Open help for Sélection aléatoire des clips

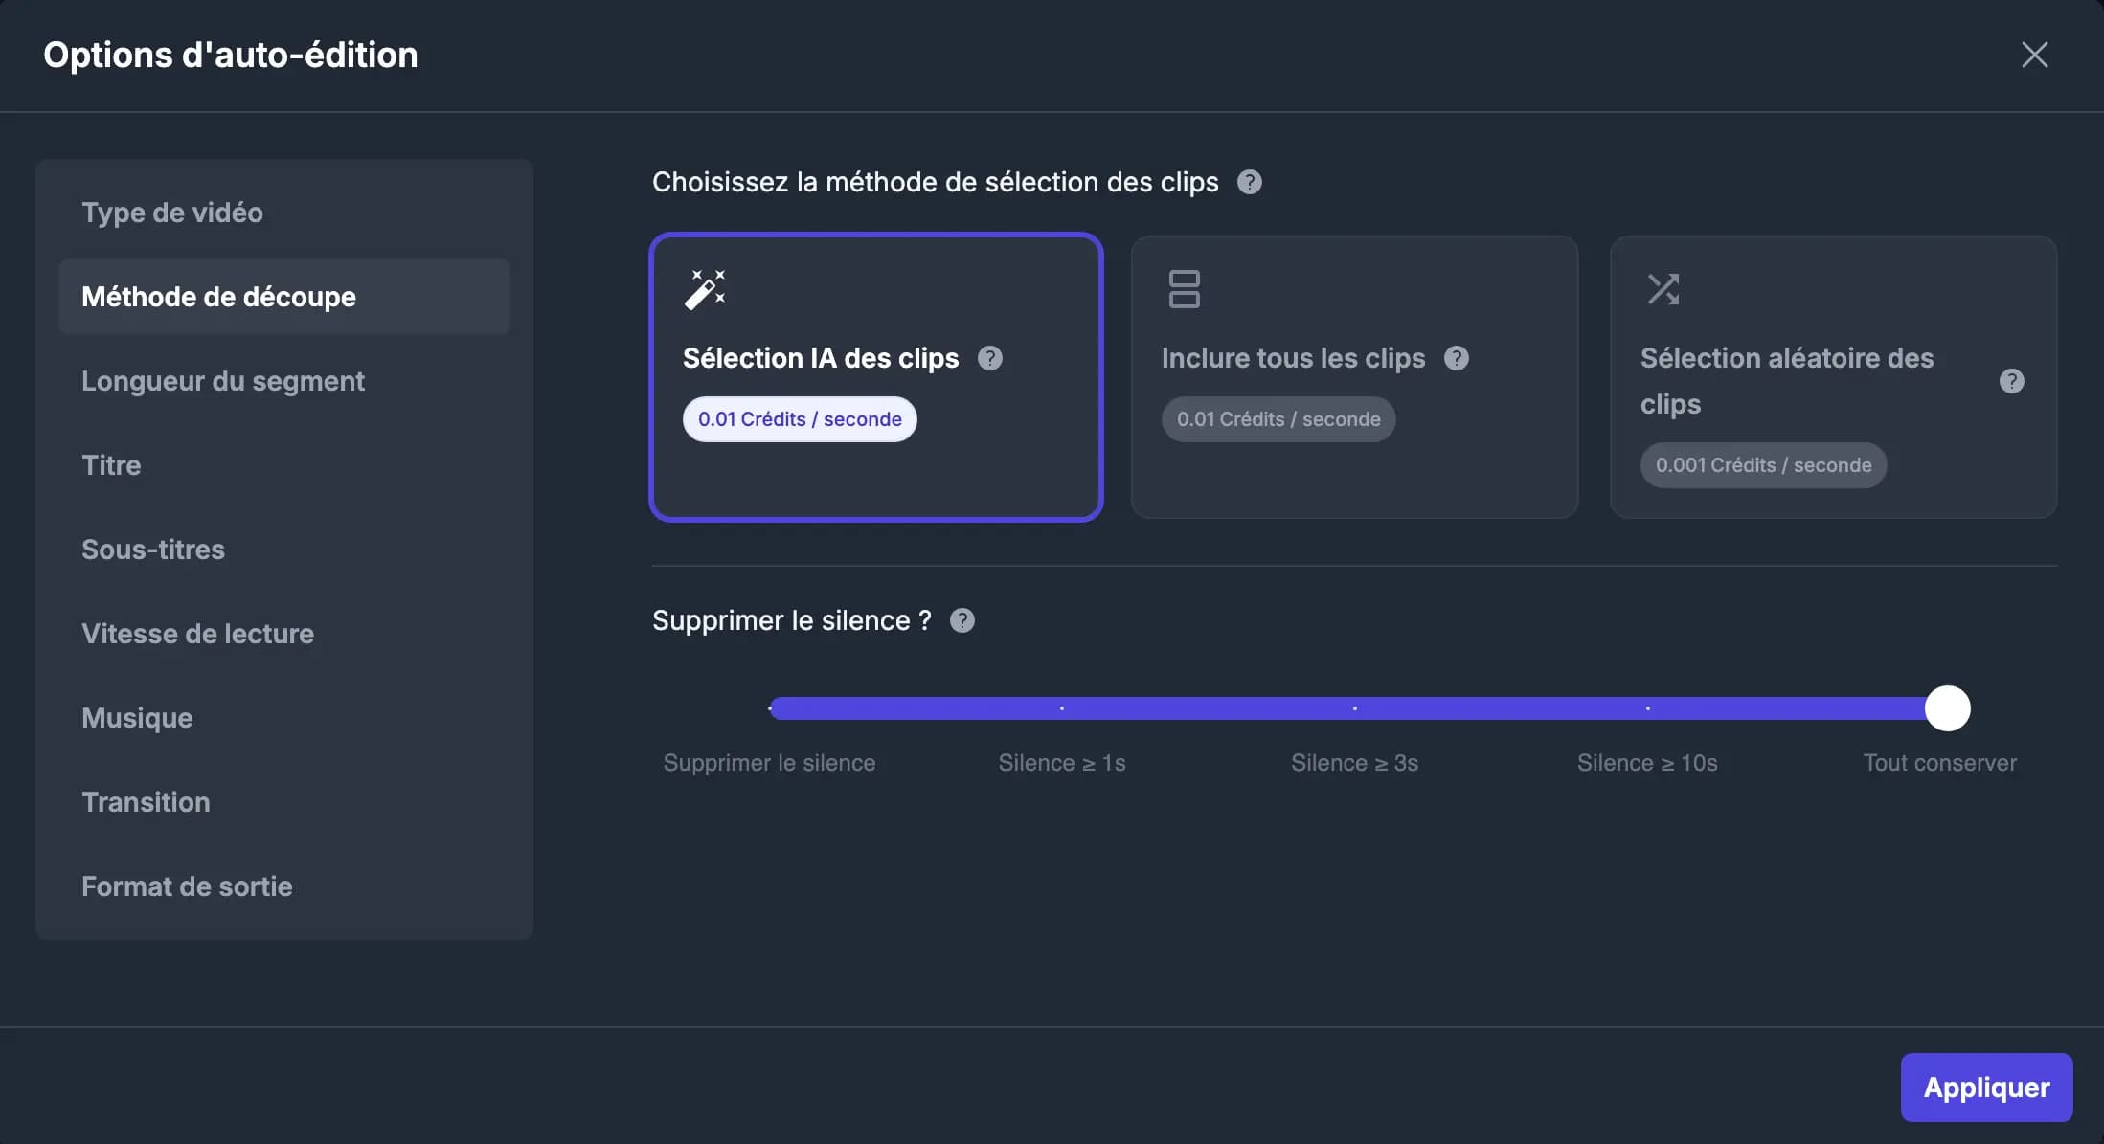(2011, 381)
